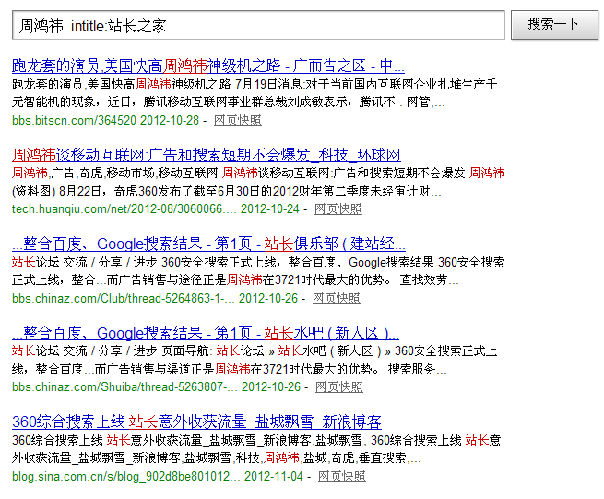Click the green bbs.chinaz.com/Shuiba/thread URL

124,387
